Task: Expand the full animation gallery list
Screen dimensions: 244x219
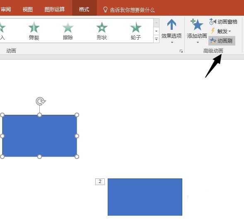Action: pos(157,39)
